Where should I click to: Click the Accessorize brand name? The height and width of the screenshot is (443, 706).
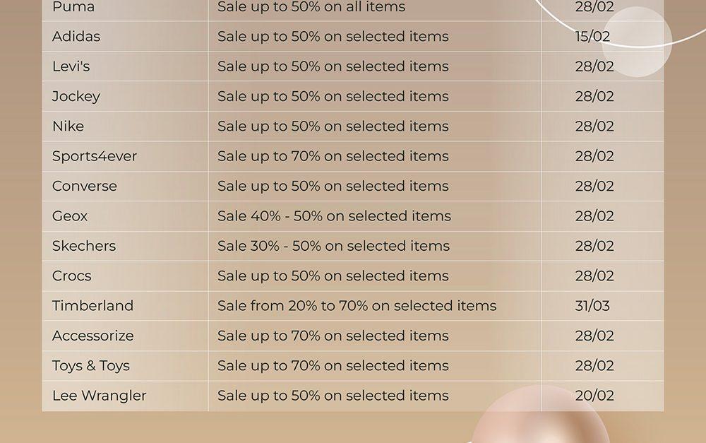click(92, 336)
